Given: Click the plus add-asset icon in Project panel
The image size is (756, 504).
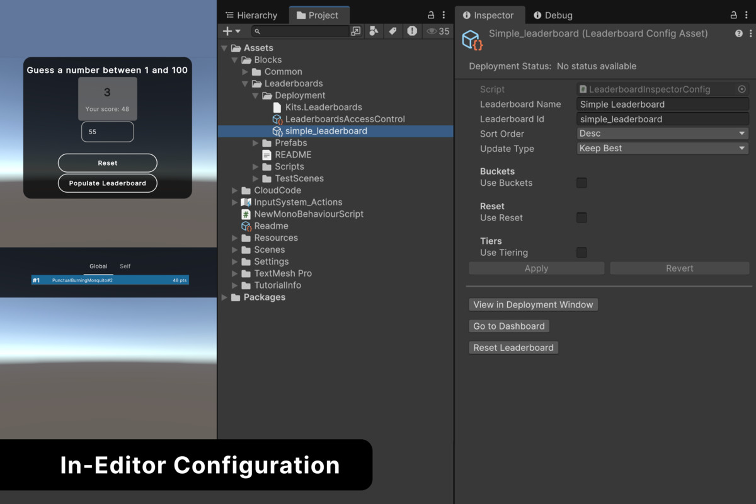Looking at the screenshot, I should coord(227,31).
